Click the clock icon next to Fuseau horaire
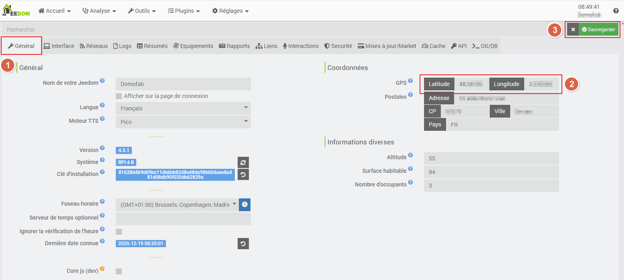Viewport: 624px width, 280px height. [x=245, y=204]
